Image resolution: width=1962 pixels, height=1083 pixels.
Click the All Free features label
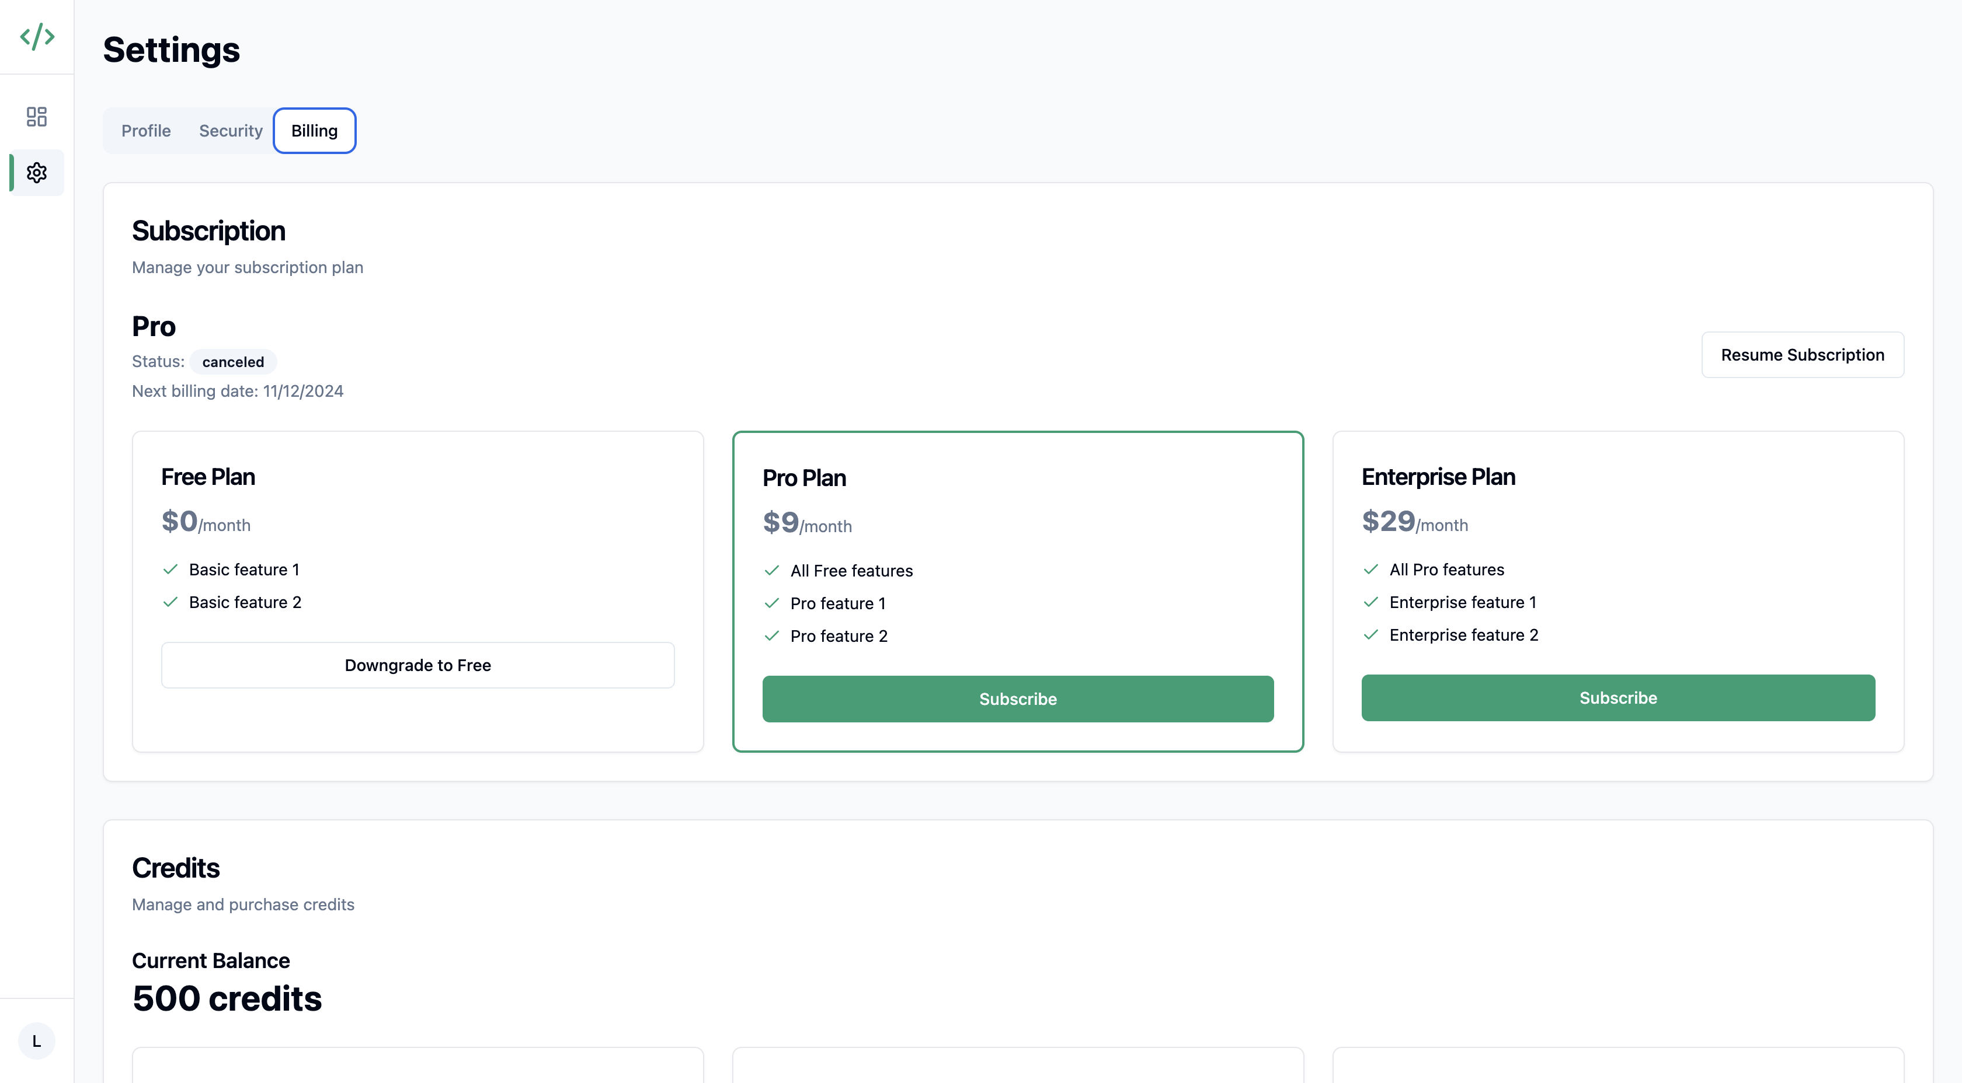tap(851, 571)
